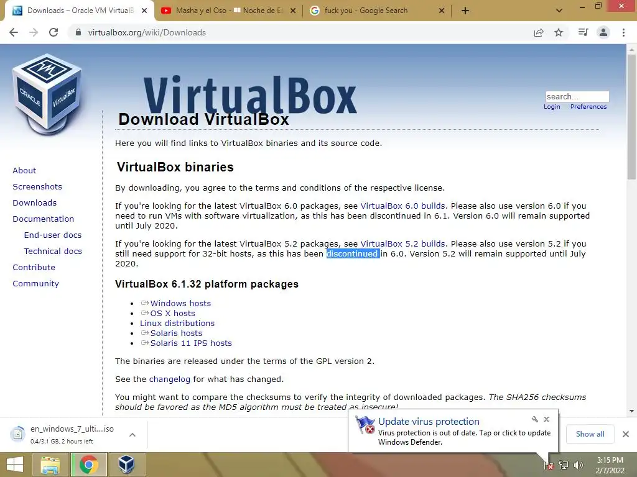Open notification settings wrench icon
Viewport: 637px width, 477px height.
(534, 419)
